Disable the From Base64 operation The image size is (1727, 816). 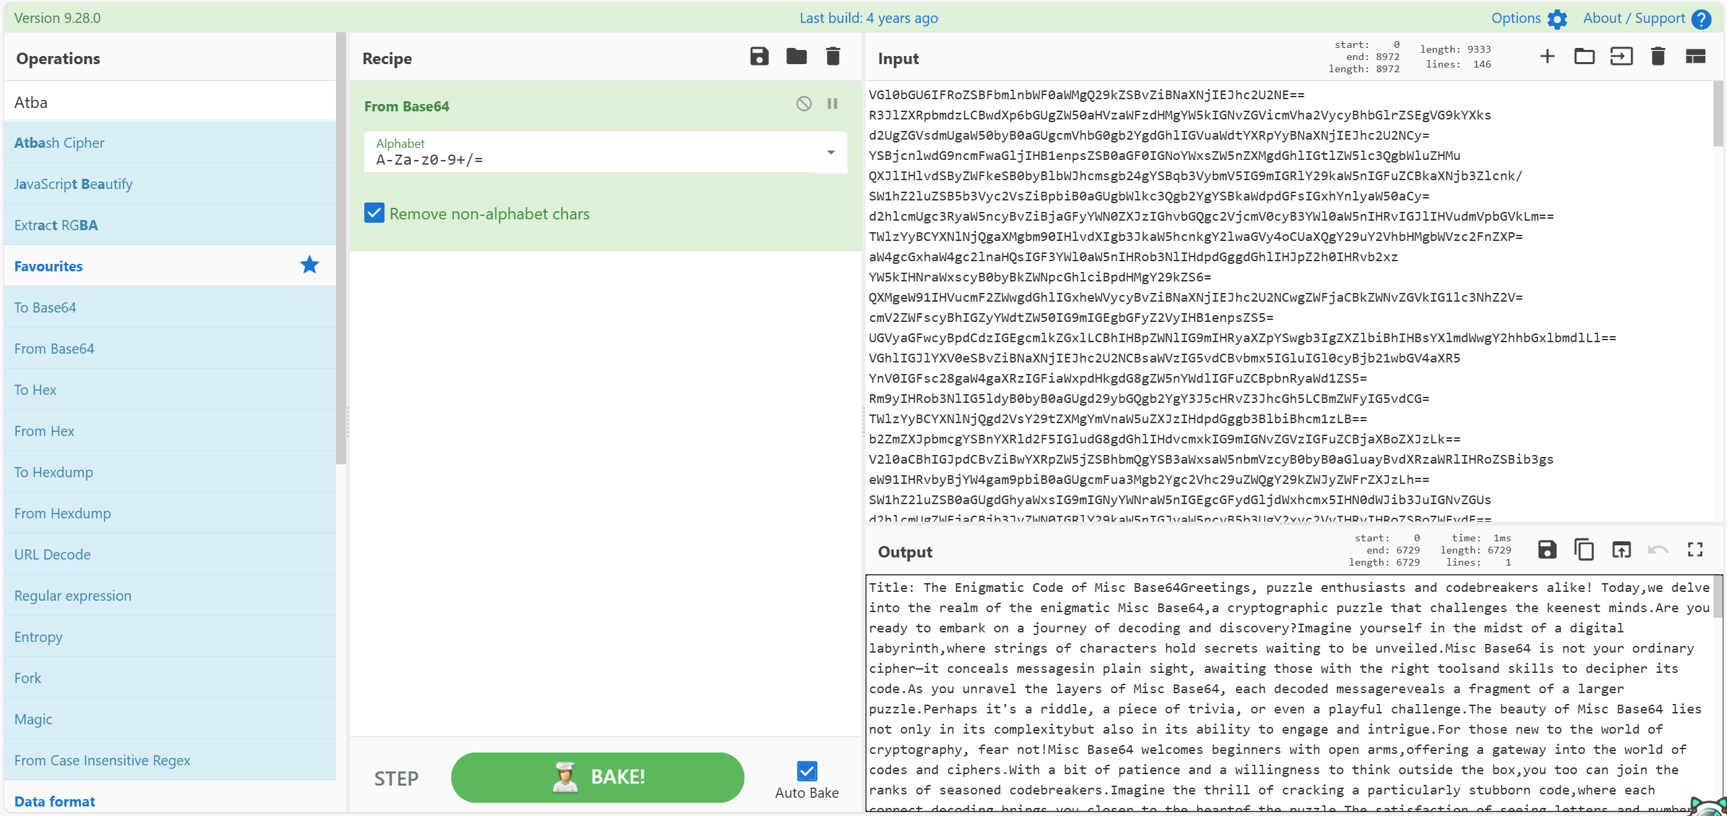[803, 104]
